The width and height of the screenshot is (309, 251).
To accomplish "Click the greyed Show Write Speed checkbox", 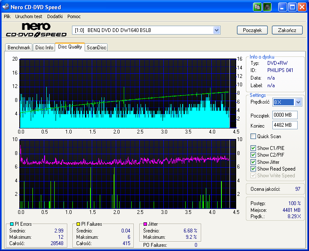I will tap(253, 176).
